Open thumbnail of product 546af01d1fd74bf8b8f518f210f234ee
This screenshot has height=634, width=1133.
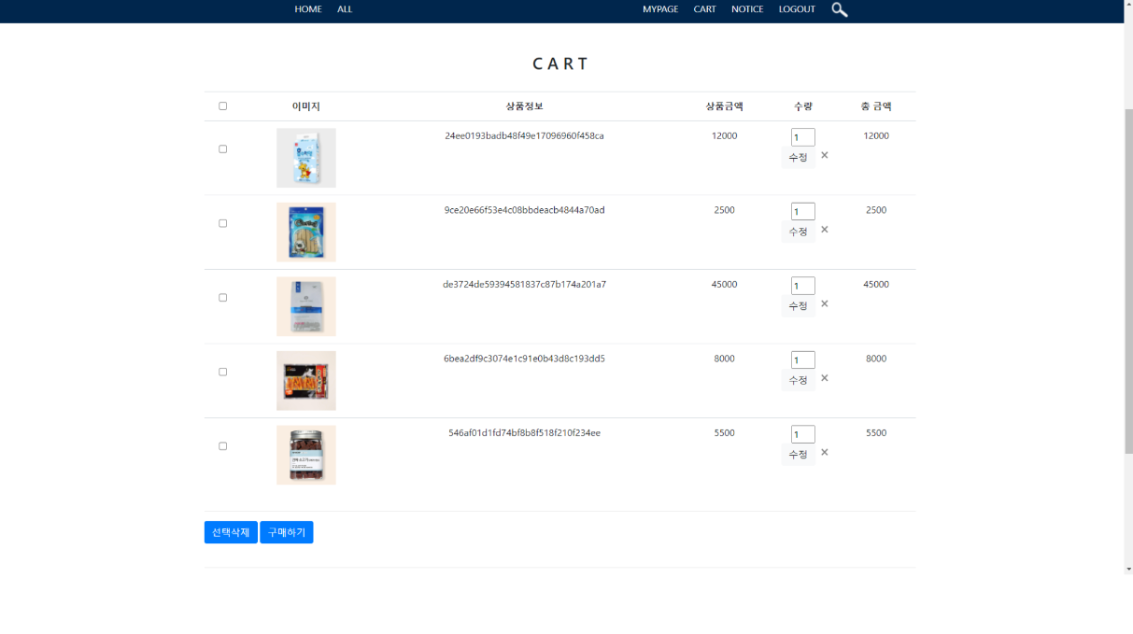pos(306,455)
